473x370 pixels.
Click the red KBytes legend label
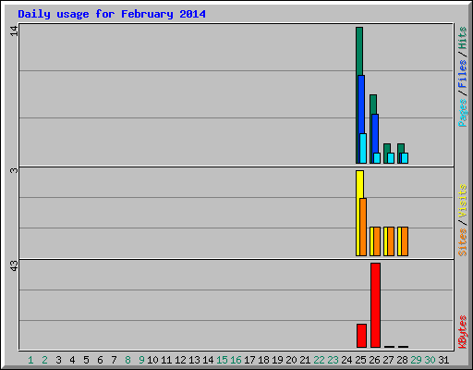(463, 332)
